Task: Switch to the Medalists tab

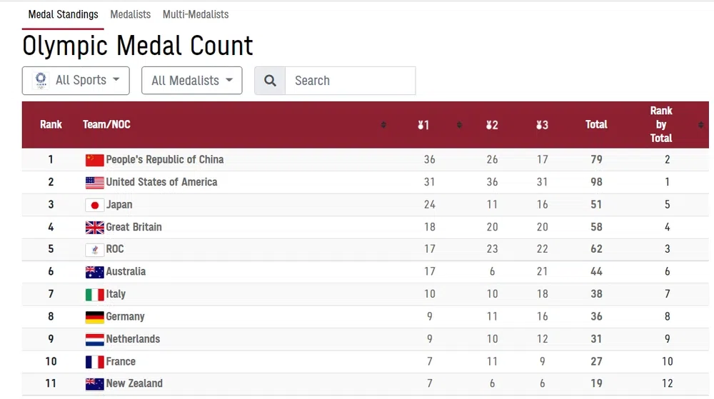Action: [130, 14]
